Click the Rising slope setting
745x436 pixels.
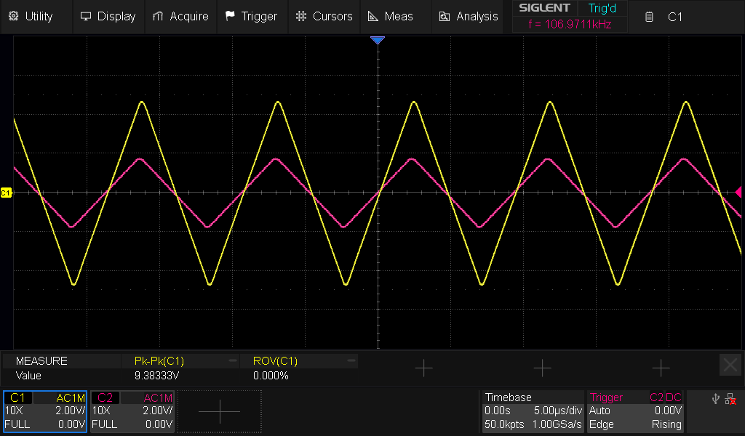click(666, 424)
